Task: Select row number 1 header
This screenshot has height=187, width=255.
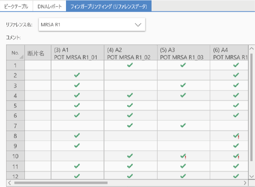Action: click(x=15, y=65)
